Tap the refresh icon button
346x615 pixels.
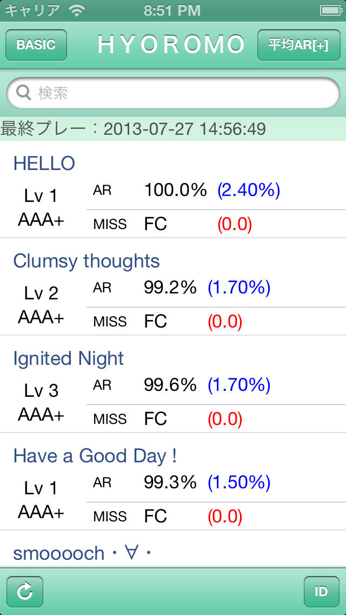(x=25, y=591)
